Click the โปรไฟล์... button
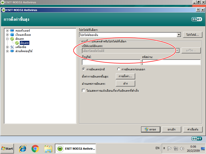206x154 pixels. [x=193, y=35]
